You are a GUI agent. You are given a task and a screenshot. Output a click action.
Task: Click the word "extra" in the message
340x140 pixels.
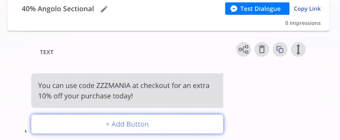tap(201, 86)
